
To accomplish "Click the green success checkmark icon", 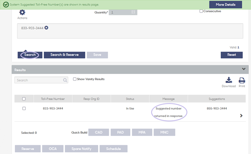I will pyautogui.click(x=6, y=4).
